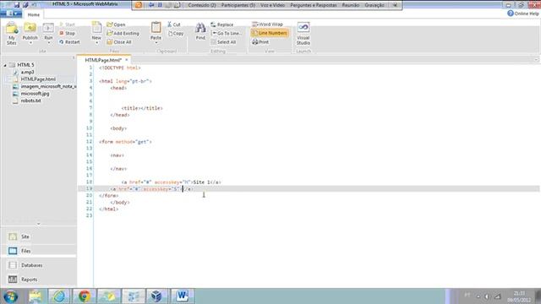Viewport: 541px width, 304px height.
Task: Open Participantes (5) in meeting toolbar
Action: (x=238, y=5)
